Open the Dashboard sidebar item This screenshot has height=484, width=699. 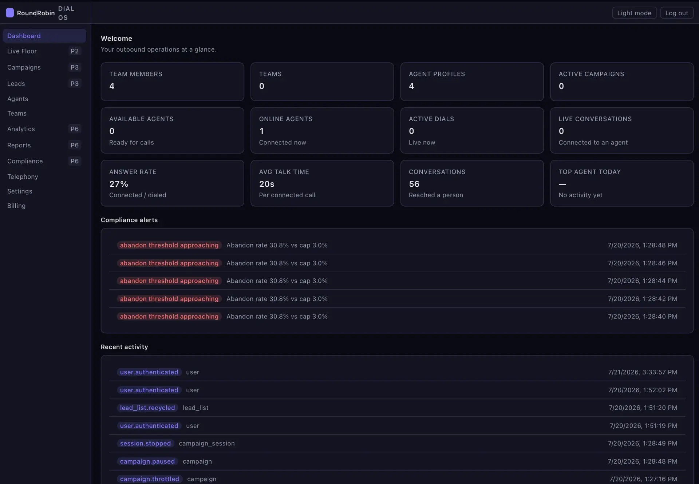point(44,36)
